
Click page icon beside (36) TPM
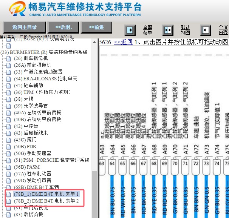point(9,92)
